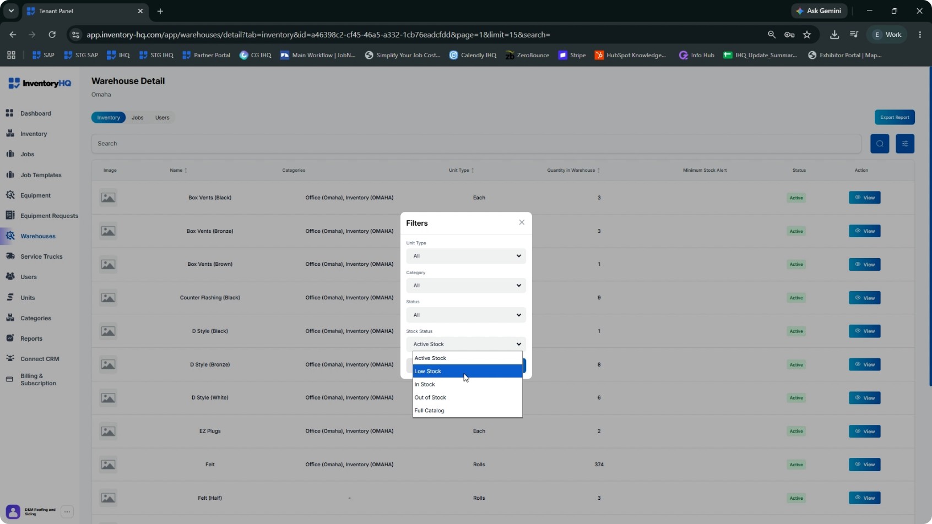Open Service Trucks page
Image resolution: width=932 pixels, height=524 pixels.
(x=41, y=256)
